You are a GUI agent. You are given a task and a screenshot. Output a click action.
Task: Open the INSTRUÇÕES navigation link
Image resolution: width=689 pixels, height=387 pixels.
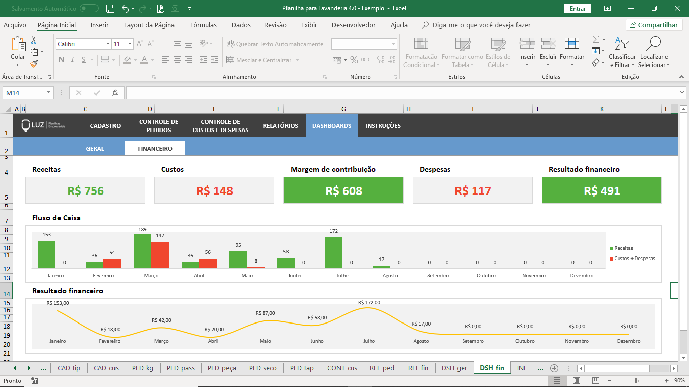pos(383,126)
